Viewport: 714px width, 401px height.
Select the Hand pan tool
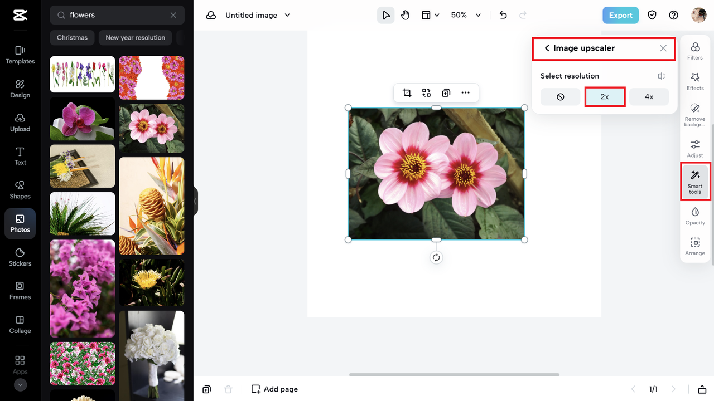point(406,15)
